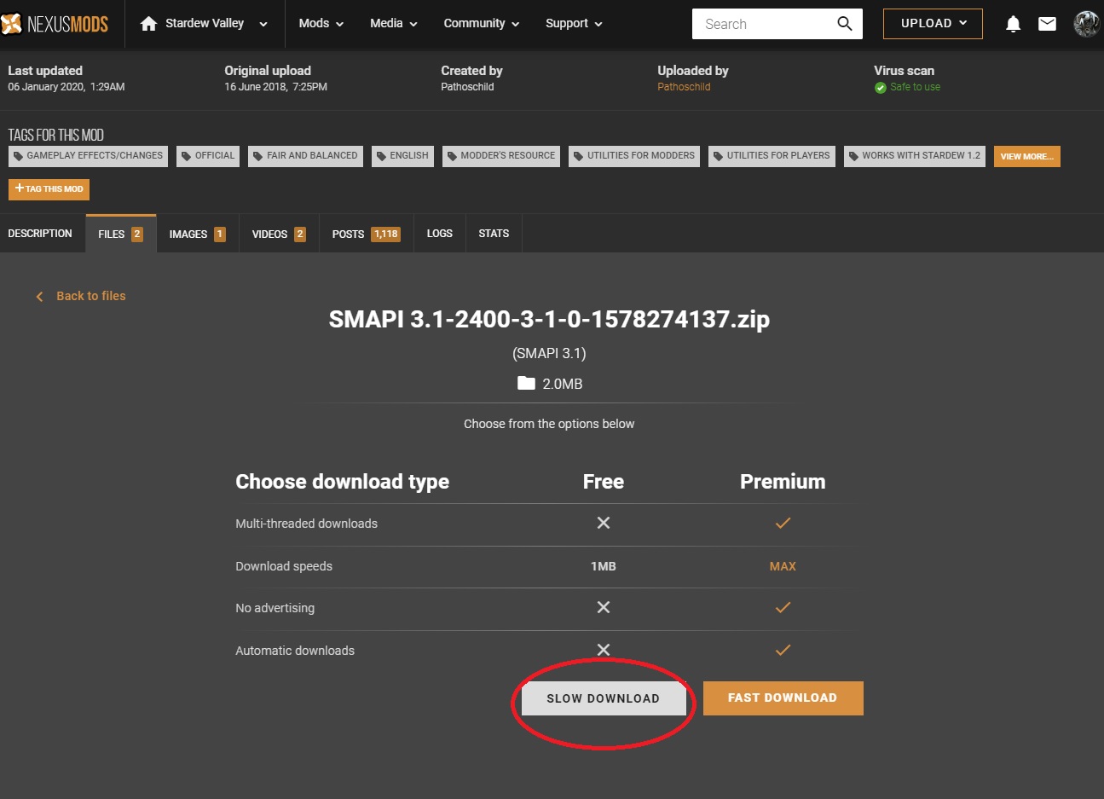Screen dimensions: 1104x799
Task: Select the Files tab
Action: point(120,234)
